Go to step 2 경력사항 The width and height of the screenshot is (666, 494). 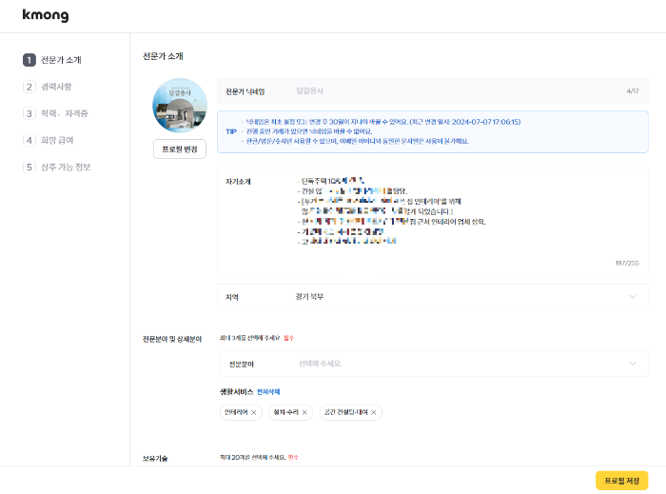48,87
